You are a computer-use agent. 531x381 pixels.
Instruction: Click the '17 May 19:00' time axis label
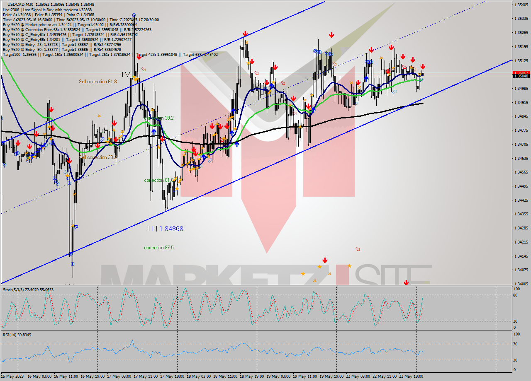tap(172, 376)
